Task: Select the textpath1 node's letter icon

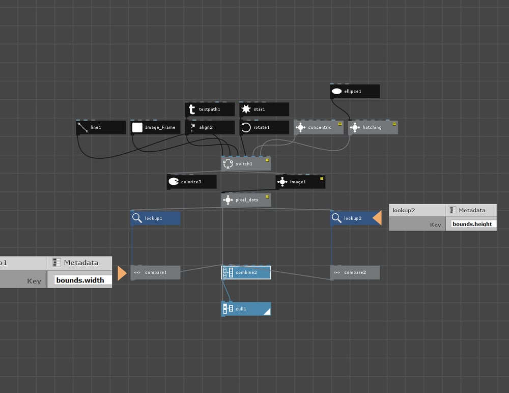Action: (192, 109)
